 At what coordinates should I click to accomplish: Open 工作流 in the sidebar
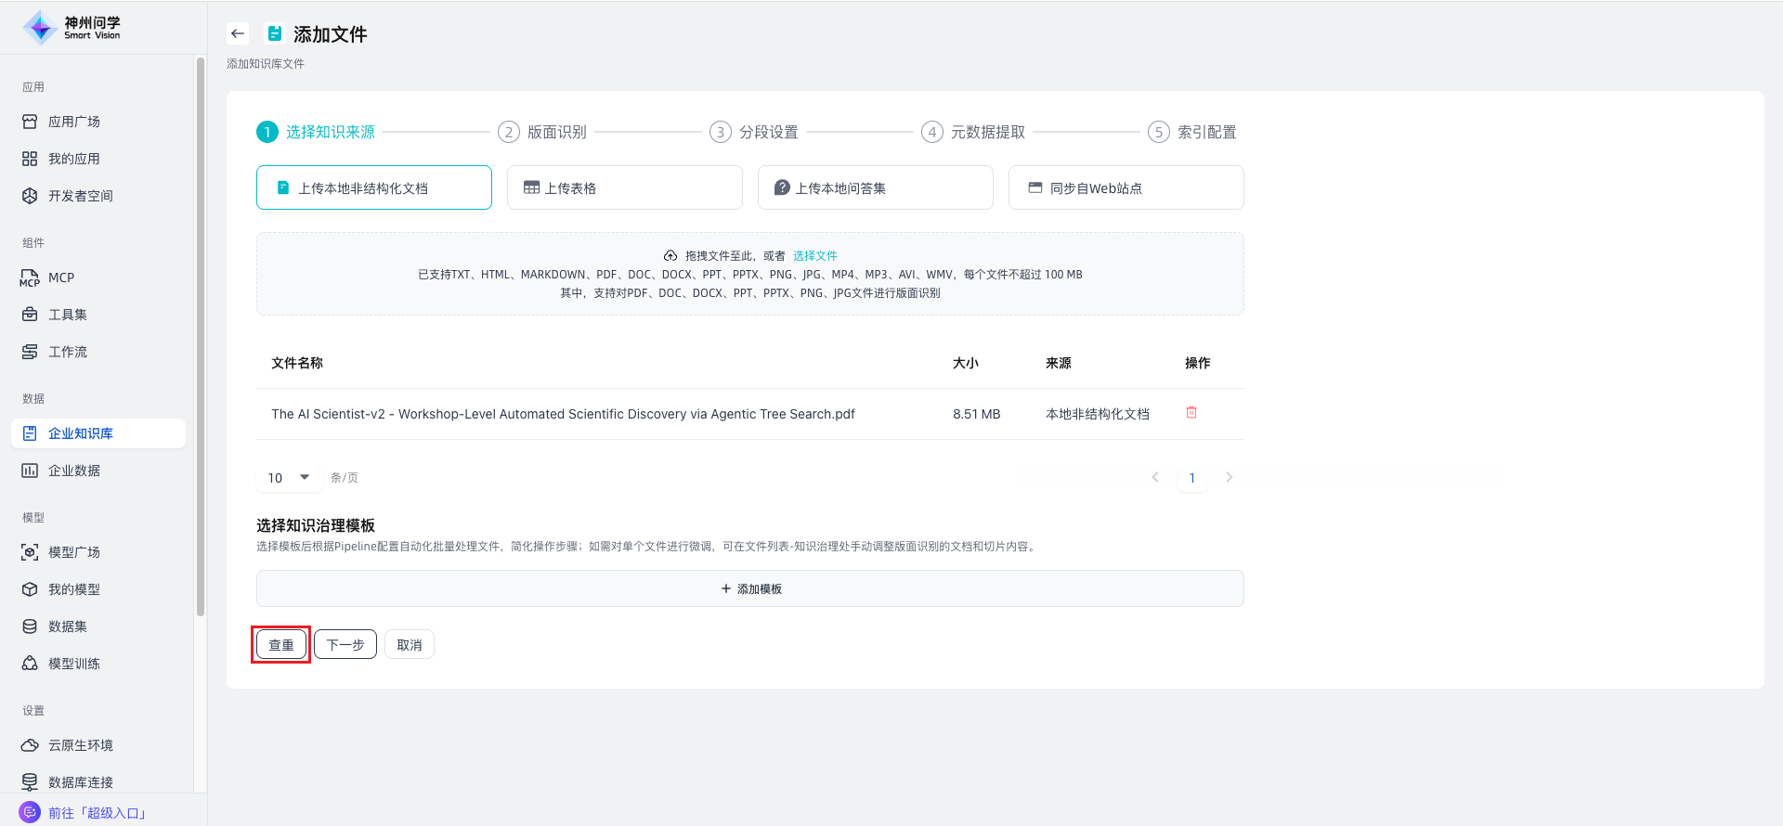click(x=67, y=352)
